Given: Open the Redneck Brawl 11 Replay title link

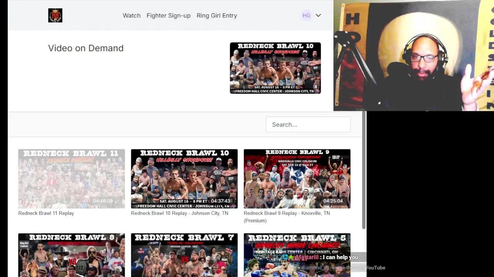Looking at the screenshot, I should click(x=46, y=213).
